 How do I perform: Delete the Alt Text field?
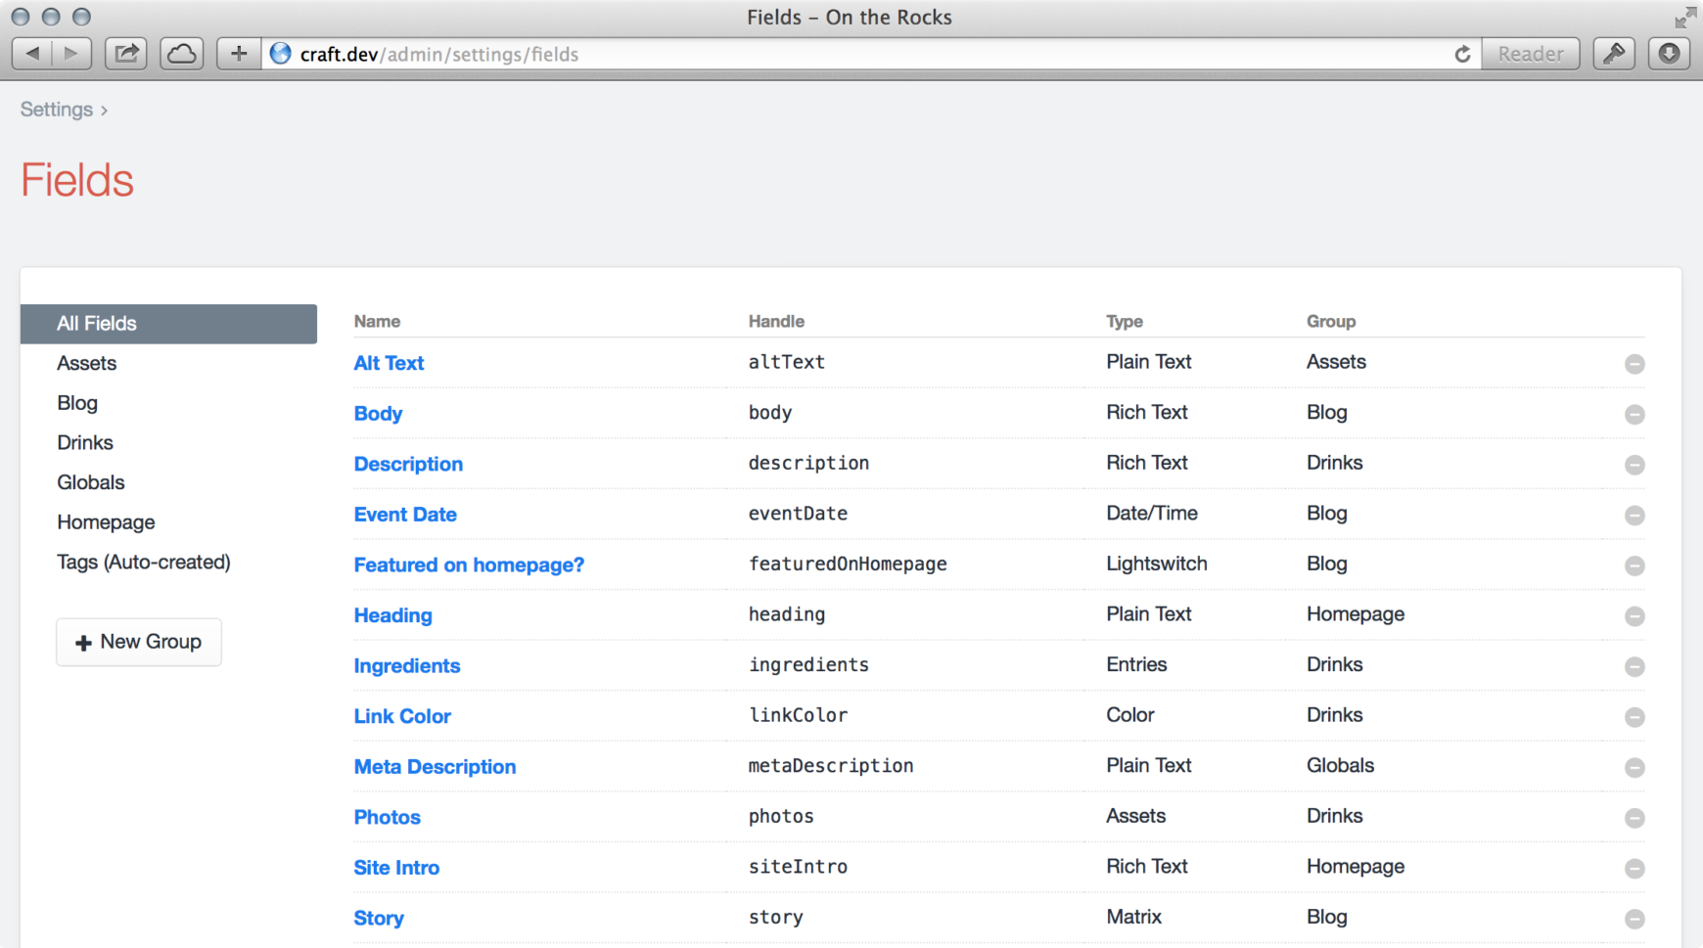[1634, 364]
